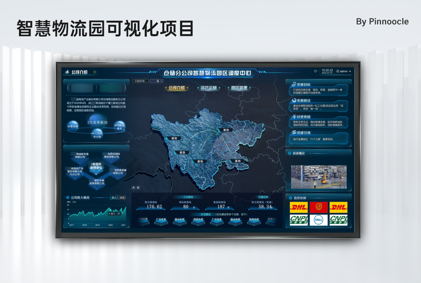Click the 神仙树基地 80 value
Screen dimensions: 421x283
(186, 207)
